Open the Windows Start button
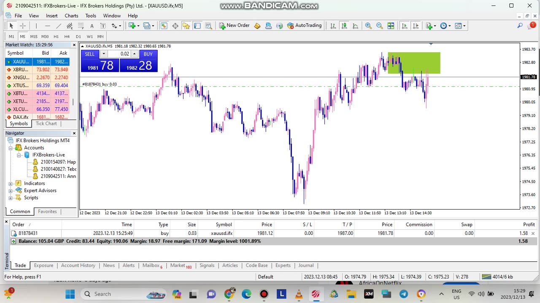The image size is (540, 303). [70, 294]
